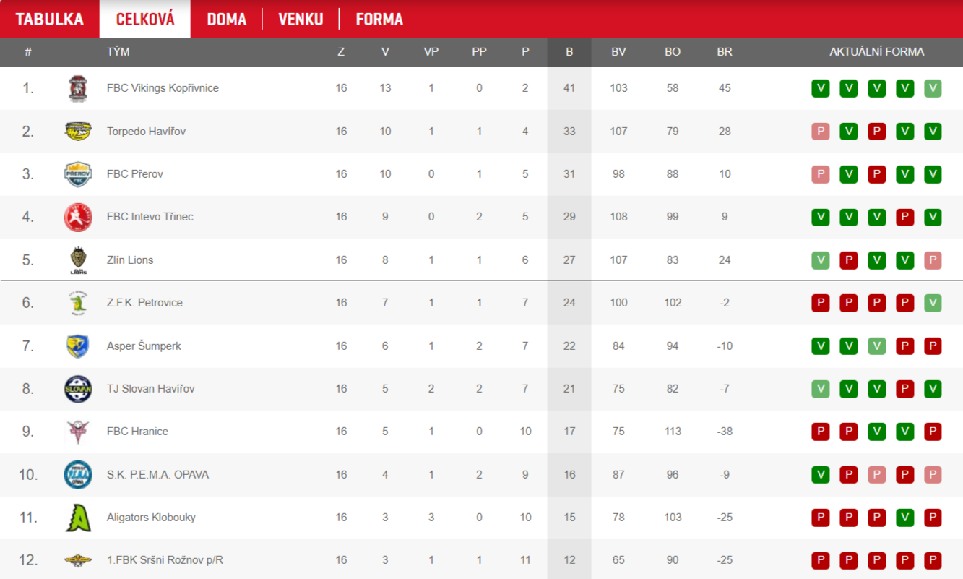The image size is (963, 579).
Task: Open the FORMA tab
Action: (x=379, y=20)
